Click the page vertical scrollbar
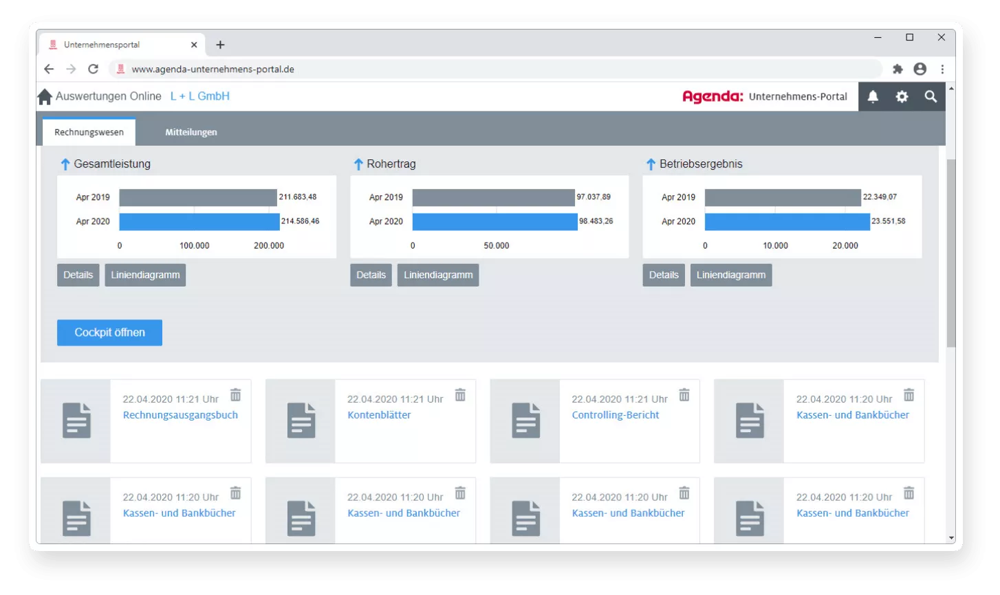The height and width of the screenshot is (595, 1000). point(951,254)
